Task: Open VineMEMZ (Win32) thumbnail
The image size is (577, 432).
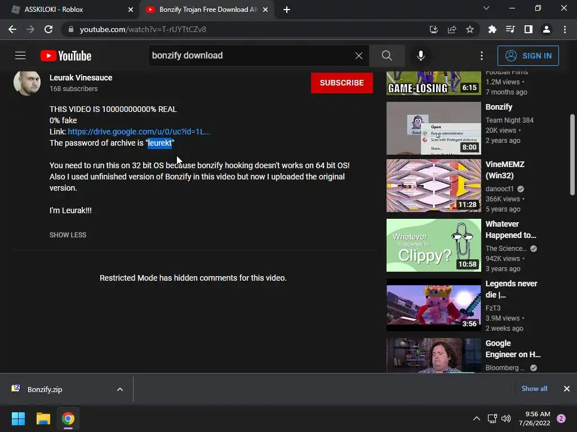Action: 433,186
